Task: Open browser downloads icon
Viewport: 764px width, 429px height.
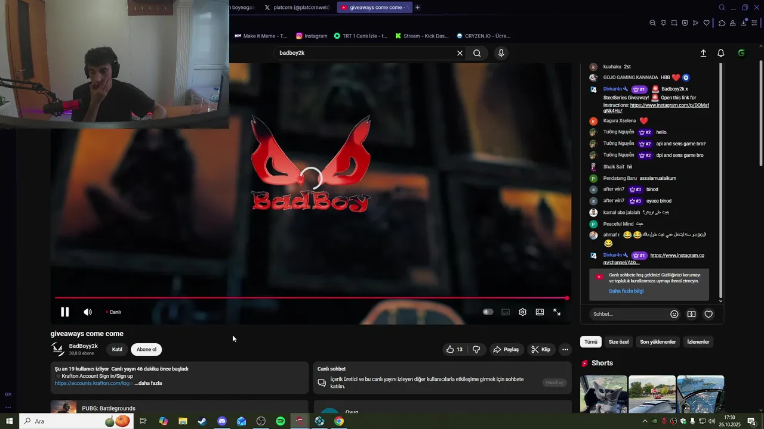Action: coord(744,23)
